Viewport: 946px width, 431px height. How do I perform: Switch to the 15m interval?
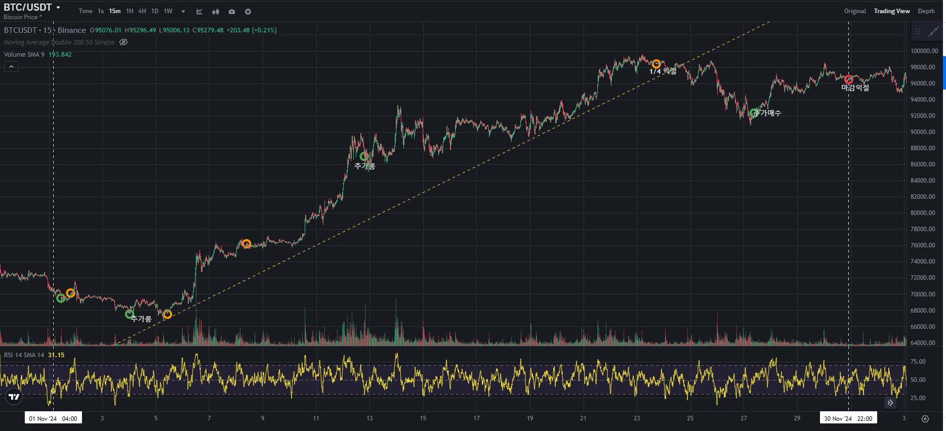click(115, 11)
